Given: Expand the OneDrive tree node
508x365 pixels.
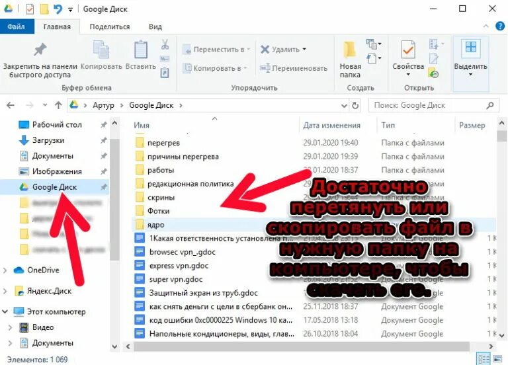Looking at the screenshot, I should [x=5, y=270].
